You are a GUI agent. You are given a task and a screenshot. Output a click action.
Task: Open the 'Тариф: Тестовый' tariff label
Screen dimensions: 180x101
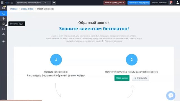pyautogui.click(x=159, y=3)
